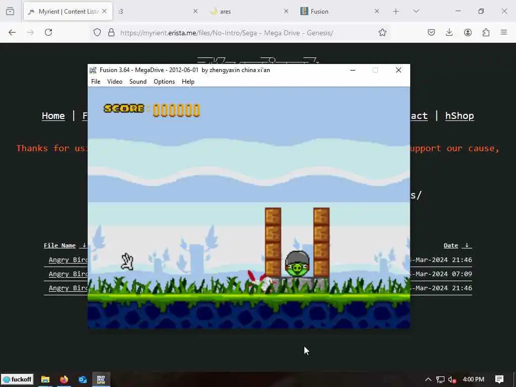Viewport: 516px width, 387px height.
Task: Open the second Angry Birds file link
Action: [68, 274]
